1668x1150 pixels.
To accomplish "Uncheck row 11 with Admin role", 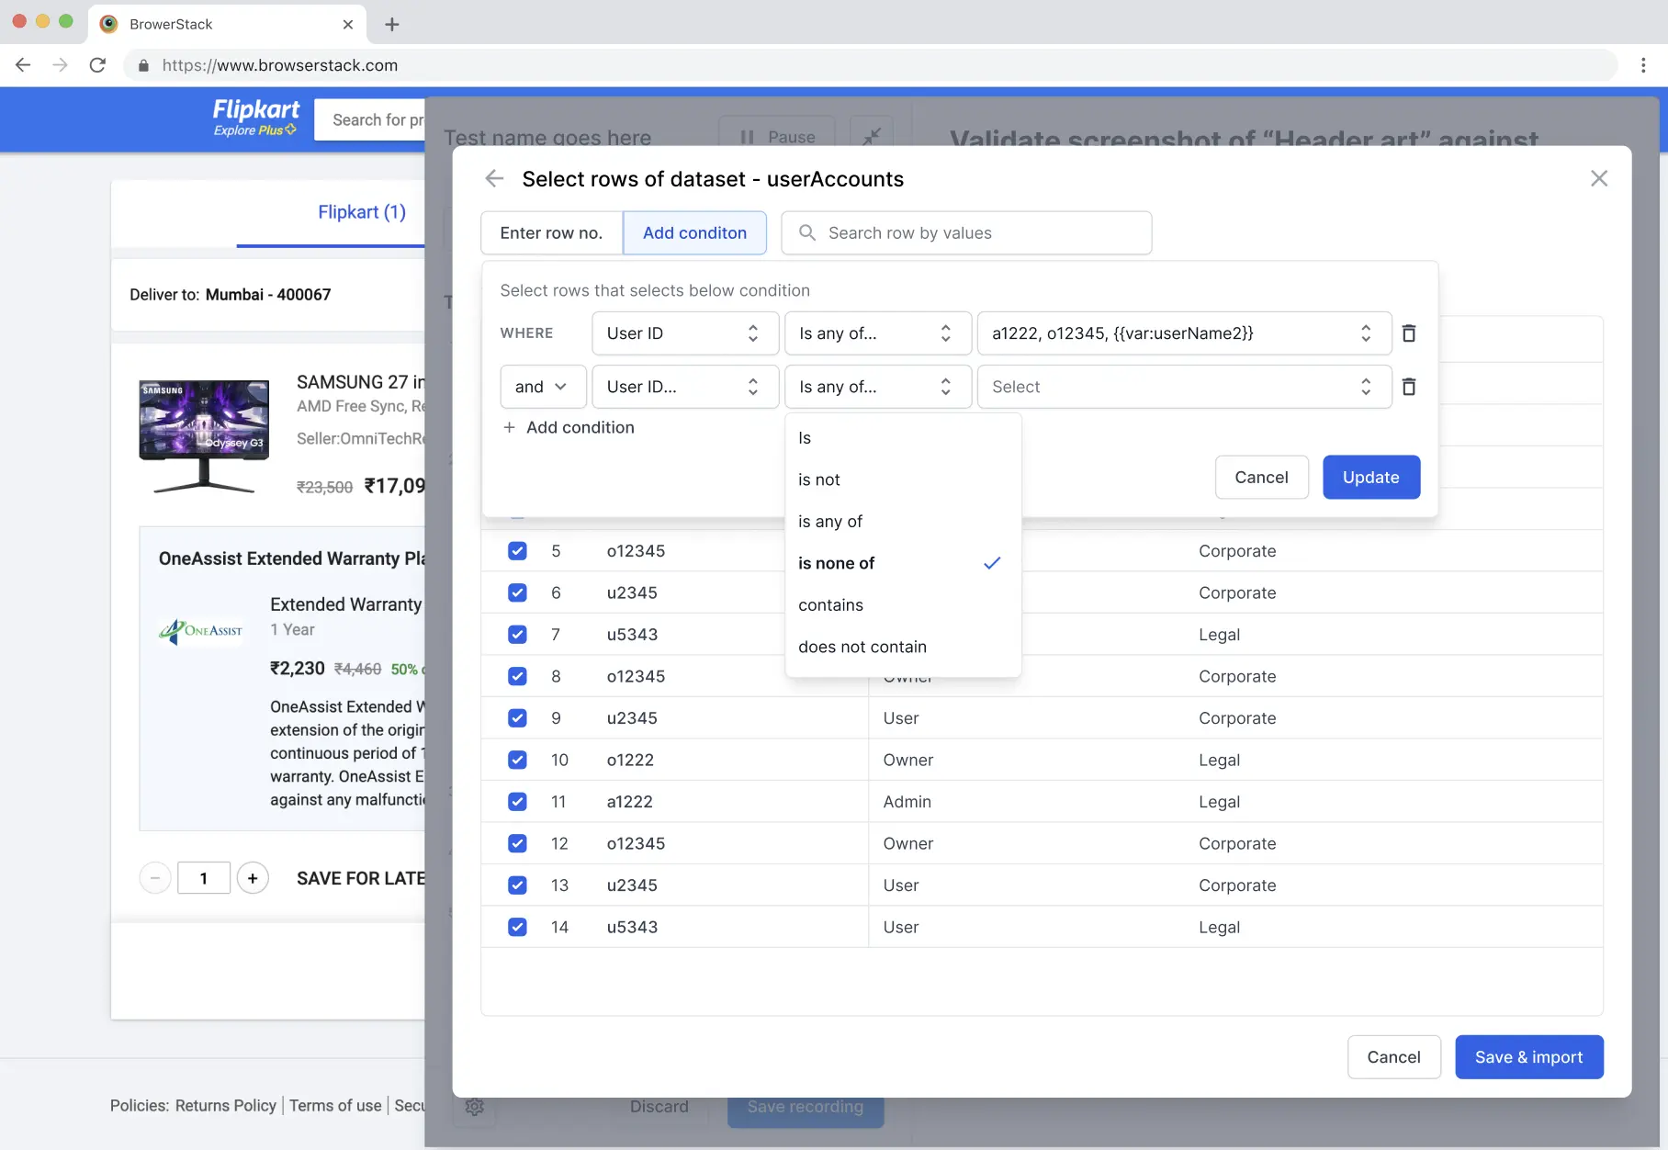I will tap(517, 801).
